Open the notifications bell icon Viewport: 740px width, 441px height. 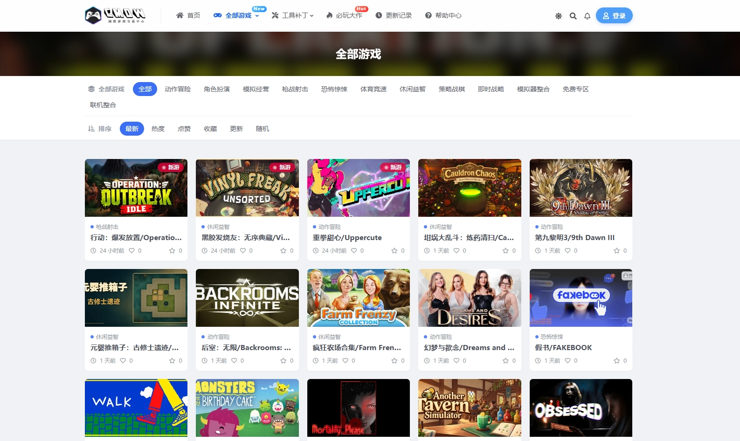click(x=587, y=16)
